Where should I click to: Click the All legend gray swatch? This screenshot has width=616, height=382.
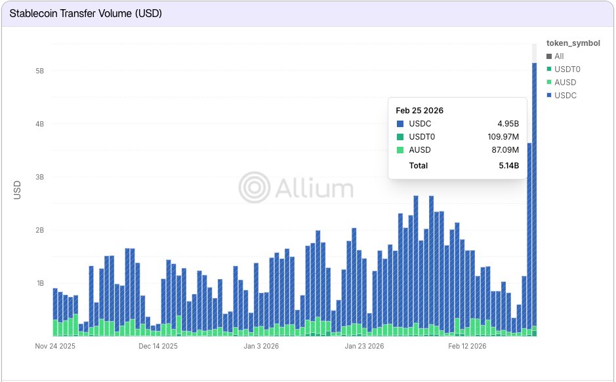(549, 56)
